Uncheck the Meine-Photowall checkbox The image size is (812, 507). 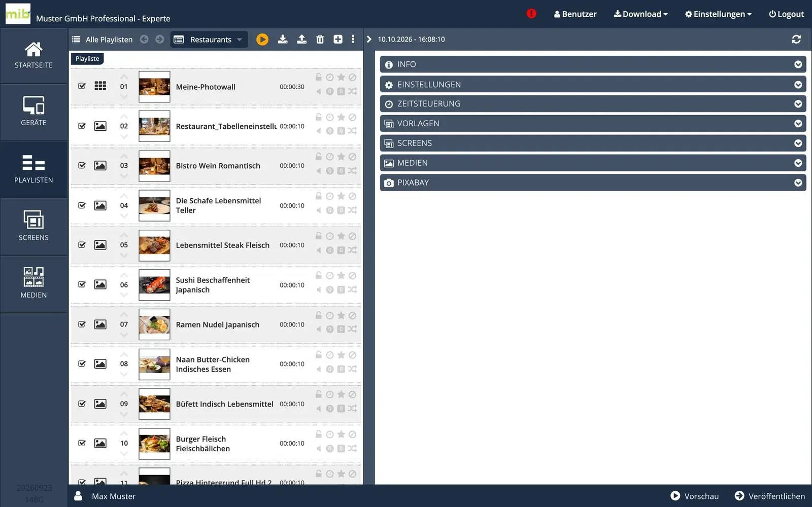pos(82,86)
